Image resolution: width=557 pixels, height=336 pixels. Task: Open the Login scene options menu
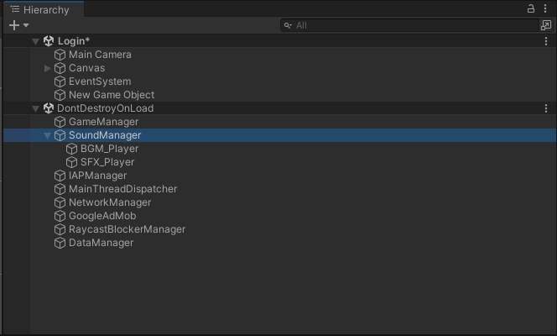click(546, 41)
